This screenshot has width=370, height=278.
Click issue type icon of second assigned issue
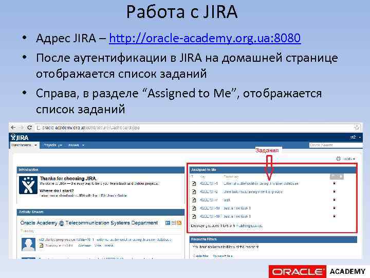[x=194, y=192]
